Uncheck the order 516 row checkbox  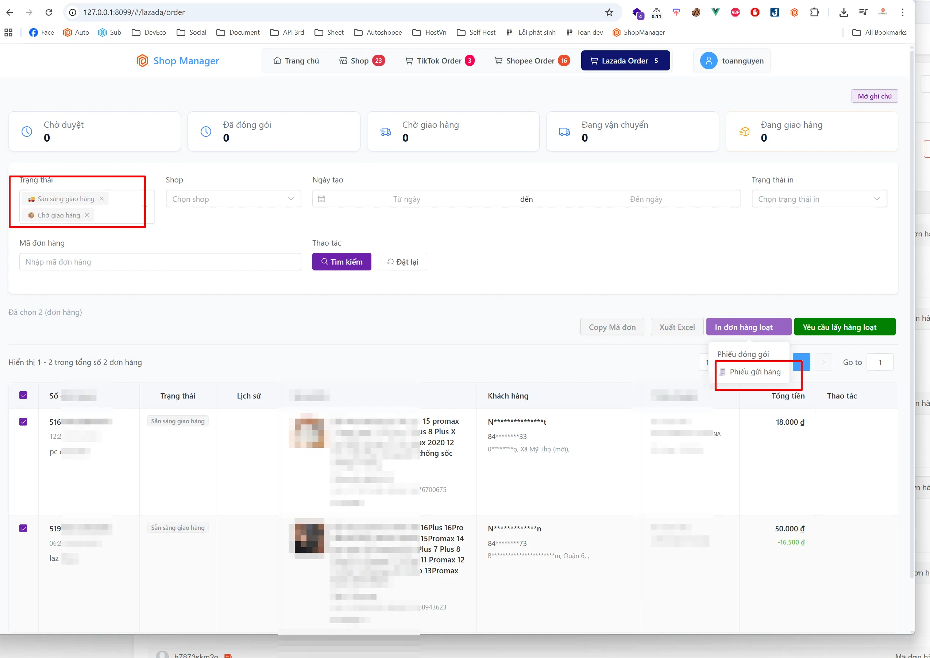click(x=23, y=422)
